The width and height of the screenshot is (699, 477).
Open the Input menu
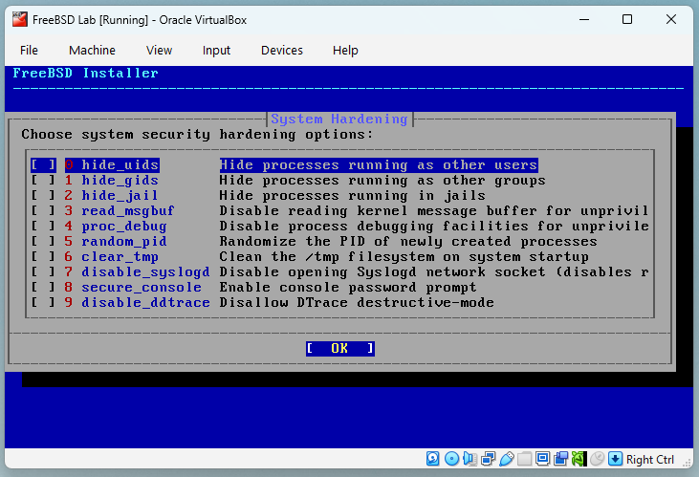216,51
